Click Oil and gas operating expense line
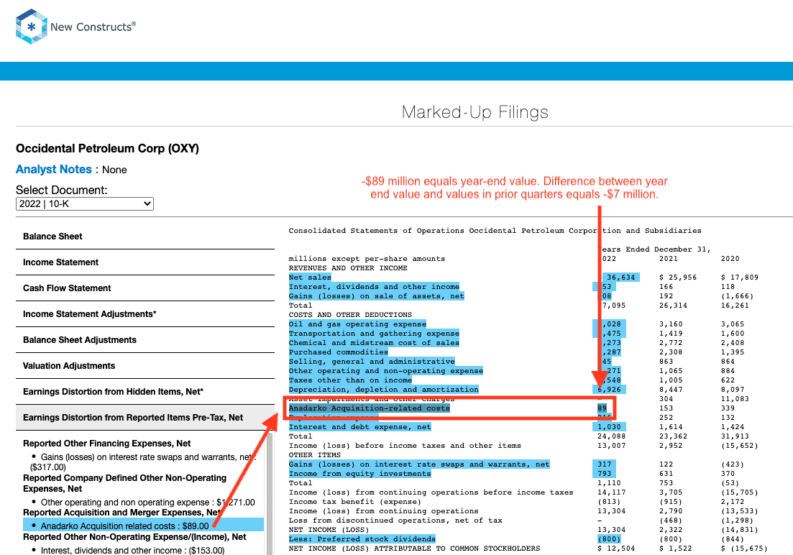The image size is (793, 555). [357, 324]
